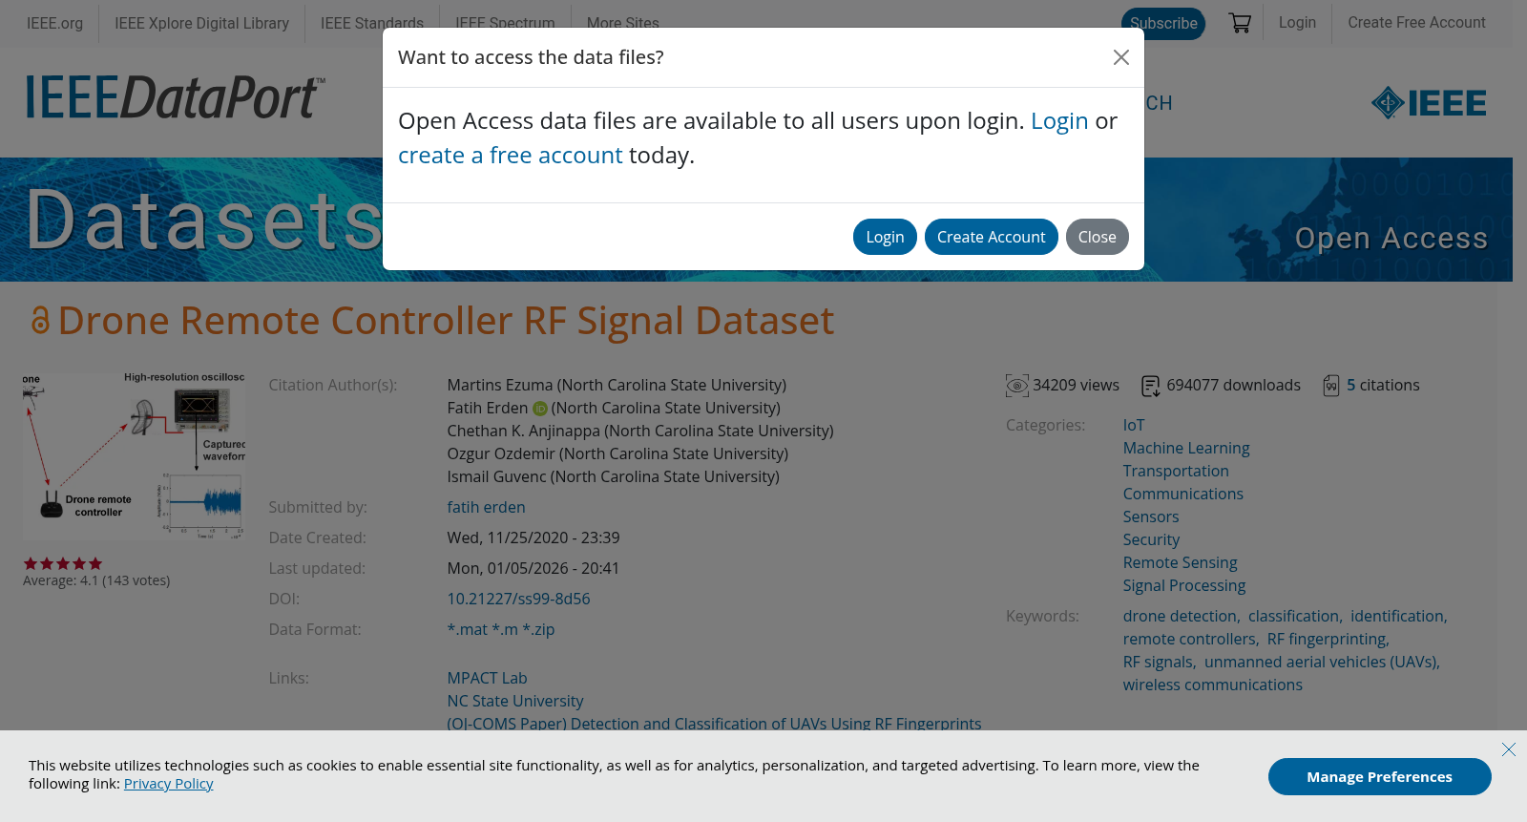Dismiss the cookie banner with X
This screenshot has height=822, width=1527.
(1508, 749)
